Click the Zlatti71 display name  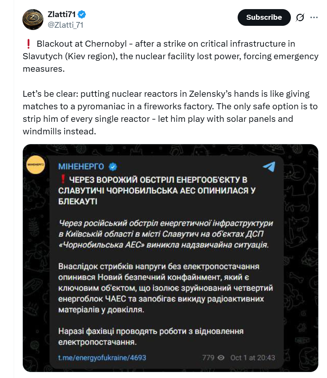tap(62, 15)
